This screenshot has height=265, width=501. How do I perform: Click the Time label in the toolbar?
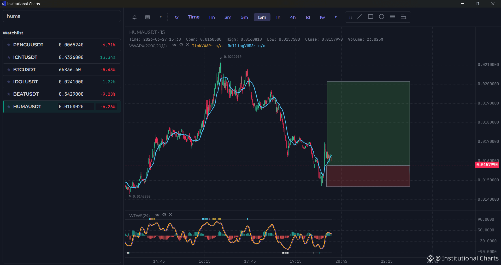pos(194,17)
